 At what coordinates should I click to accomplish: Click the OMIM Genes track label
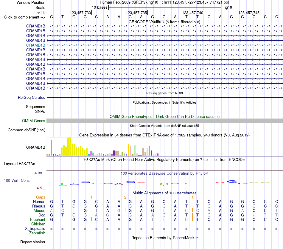(x=33, y=121)
